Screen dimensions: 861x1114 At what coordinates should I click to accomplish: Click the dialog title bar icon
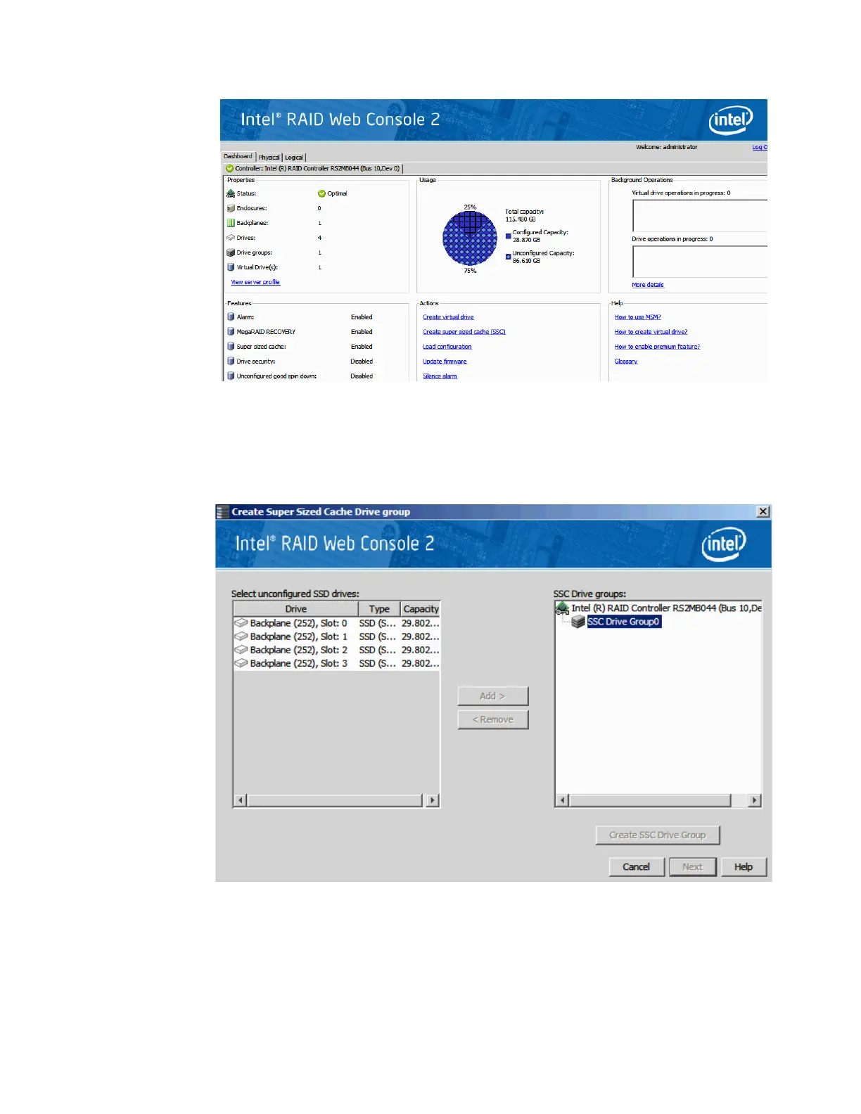point(223,512)
